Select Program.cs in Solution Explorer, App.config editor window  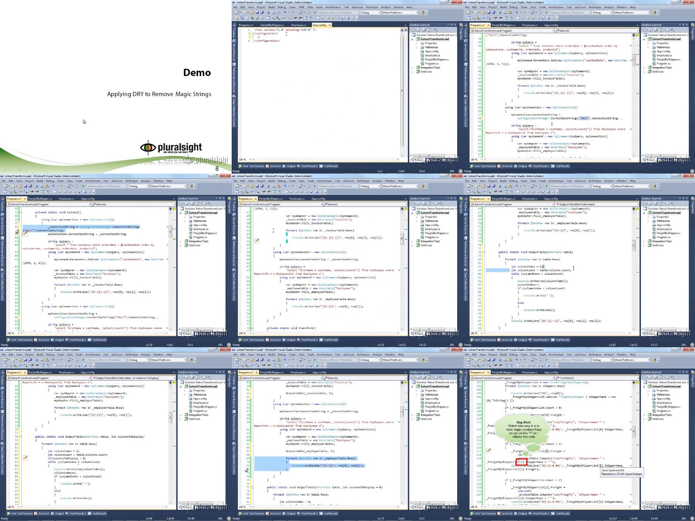[432, 63]
